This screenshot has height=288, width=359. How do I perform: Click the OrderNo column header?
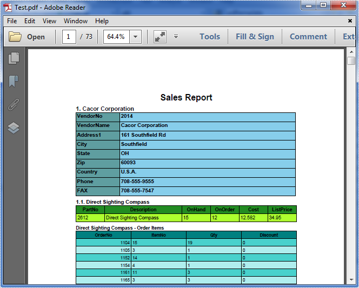pos(103,235)
